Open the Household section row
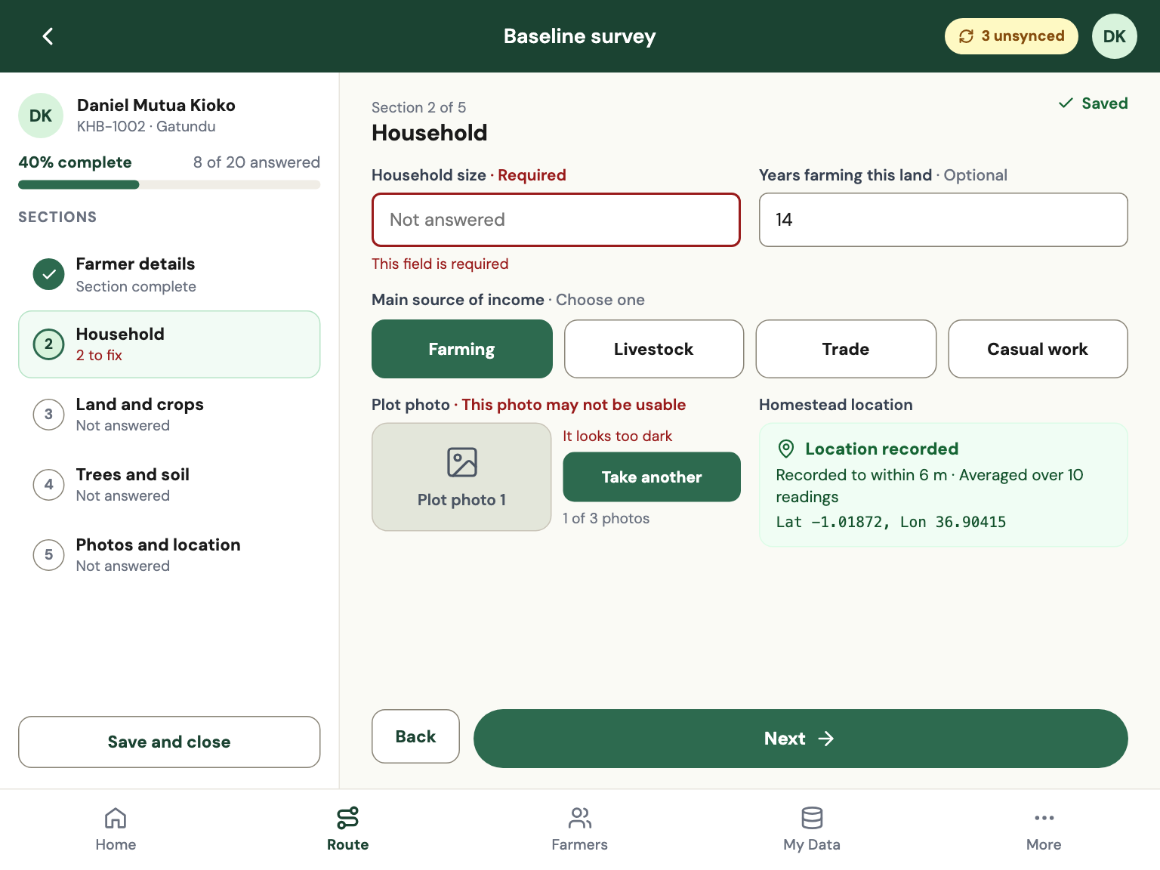The image size is (1160, 870). [169, 344]
